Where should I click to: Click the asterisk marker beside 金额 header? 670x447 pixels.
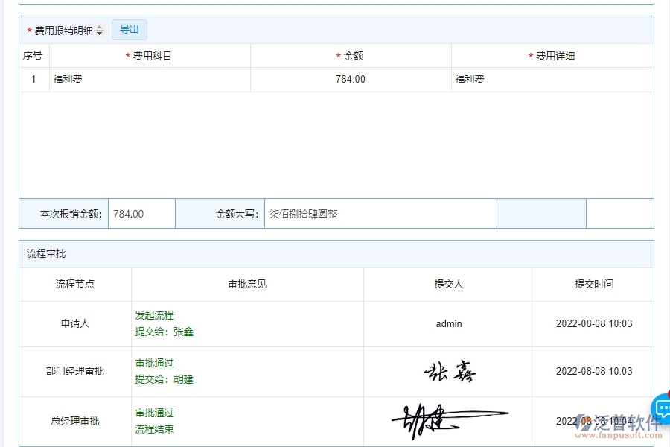[x=338, y=55]
